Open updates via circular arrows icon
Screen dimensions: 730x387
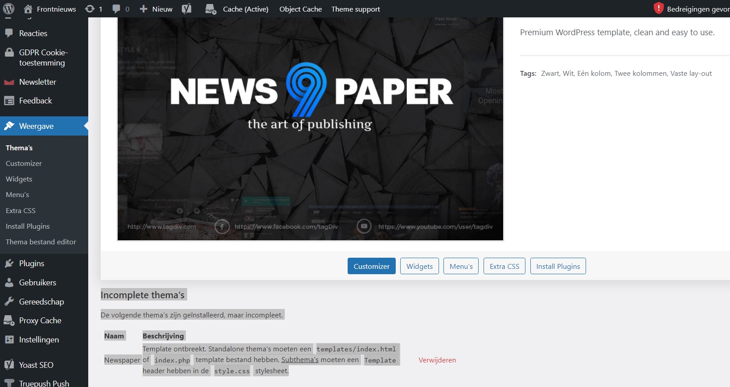(x=90, y=9)
